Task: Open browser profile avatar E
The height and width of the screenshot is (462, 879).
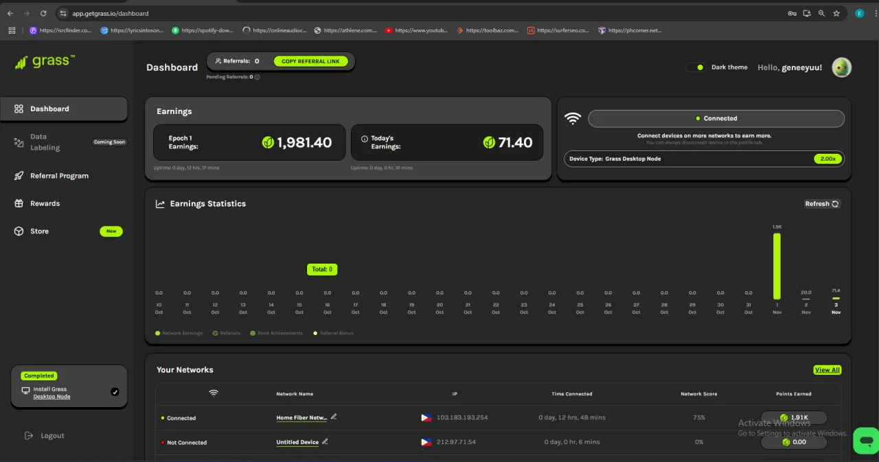Action: pyautogui.click(x=859, y=13)
